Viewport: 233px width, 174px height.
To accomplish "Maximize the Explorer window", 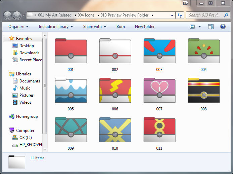I will [211, 3].
